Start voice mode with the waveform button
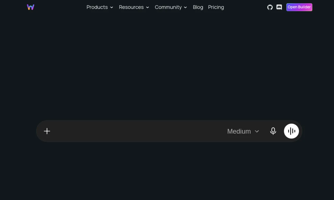This screenshot has width=334, height=200. coord(291,131)
